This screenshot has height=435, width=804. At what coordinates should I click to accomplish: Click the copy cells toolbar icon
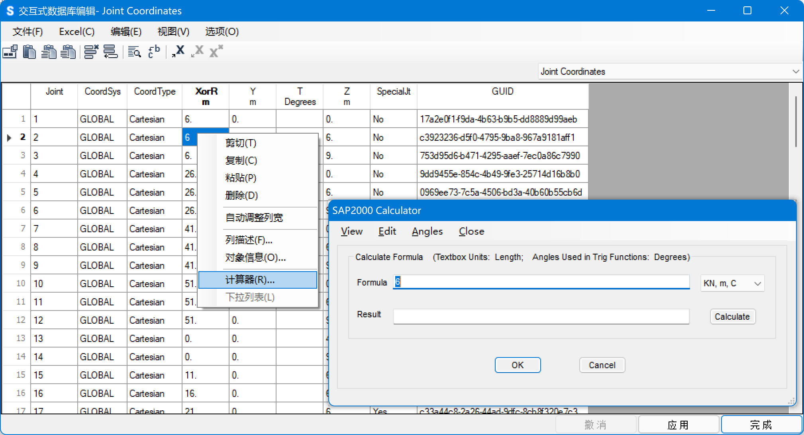[x=10, y=52]
